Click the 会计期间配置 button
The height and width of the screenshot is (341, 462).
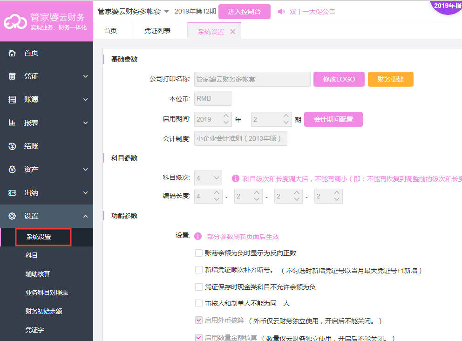[333, 119]
